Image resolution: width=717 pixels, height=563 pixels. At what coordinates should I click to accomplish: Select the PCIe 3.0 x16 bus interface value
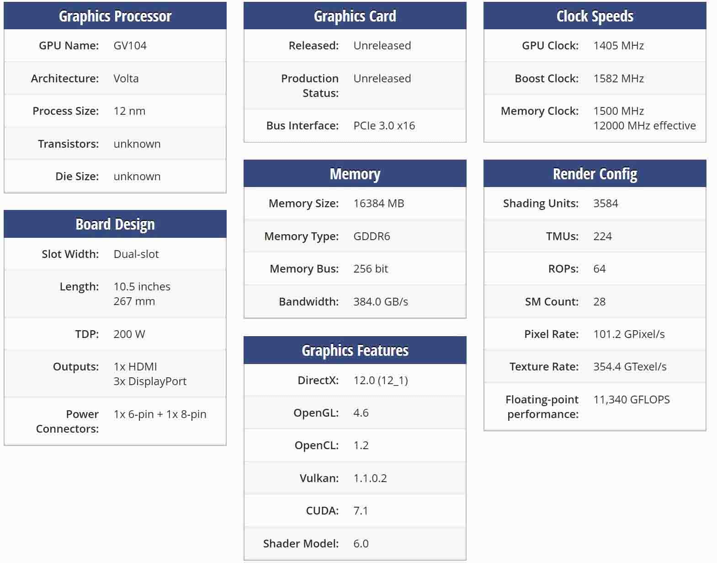click(384, 126)
